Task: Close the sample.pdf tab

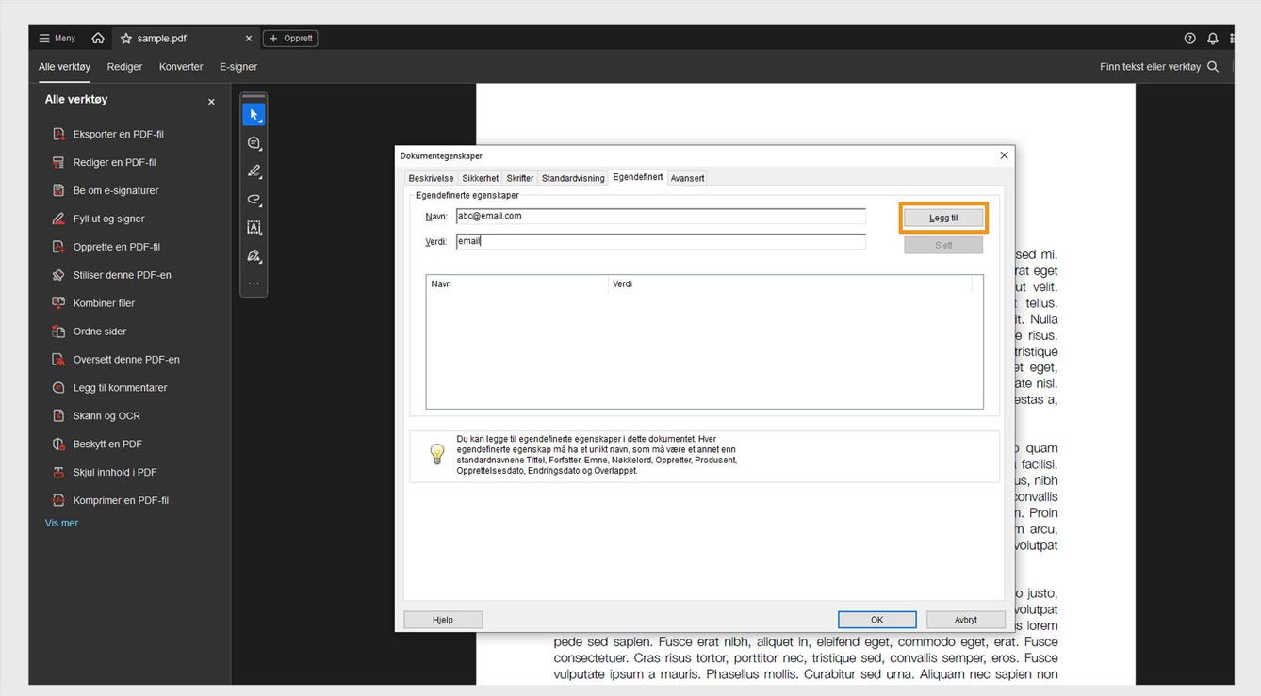Action: 249,39
